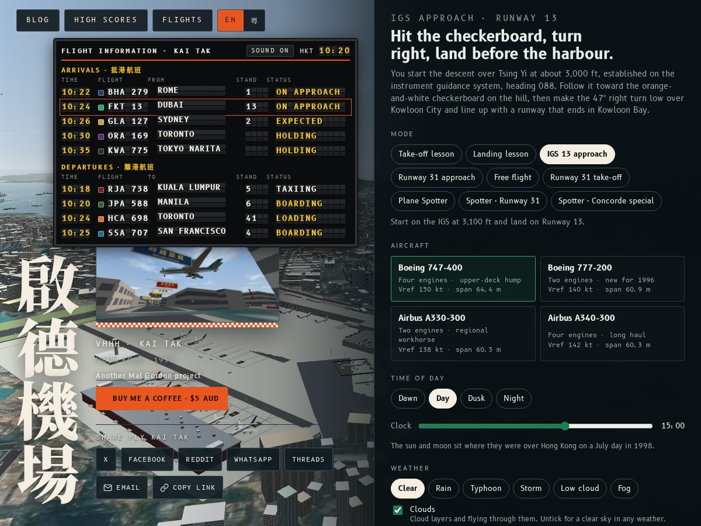The image size is (701, 526).
Task: Open the High Scores page
Action: click(x=106, y=20)
